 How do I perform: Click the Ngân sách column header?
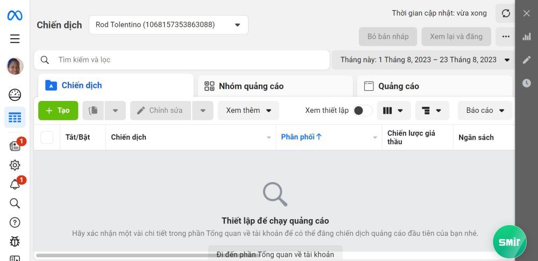476,137
